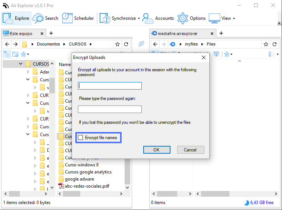The image size is (282, 210).
Task: Go back in left pane navigation
Action: (x=7, y=44)
